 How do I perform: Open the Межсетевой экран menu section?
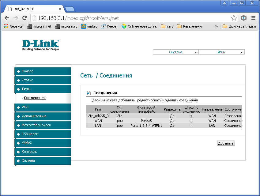[43, 125]
